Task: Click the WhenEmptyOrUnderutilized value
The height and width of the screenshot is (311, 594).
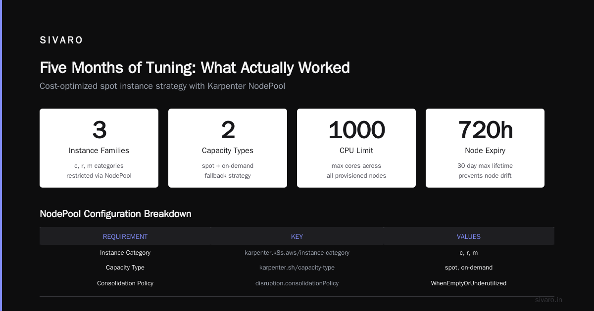Action: [x=469, y=283]
